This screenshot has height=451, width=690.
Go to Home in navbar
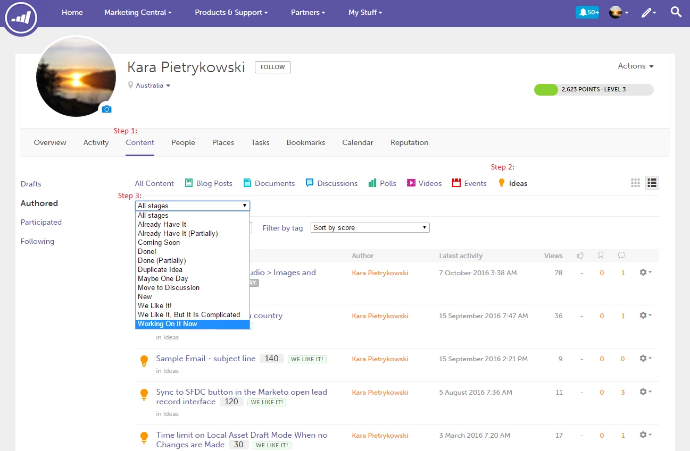[x=72, y=12]
